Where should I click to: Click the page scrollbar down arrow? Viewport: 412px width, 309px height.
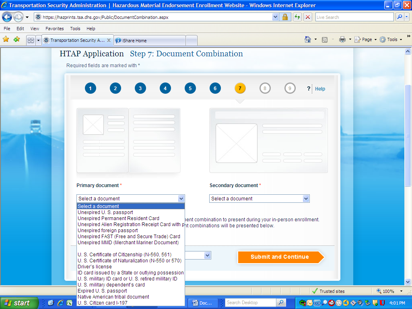(x=408, y=282)
